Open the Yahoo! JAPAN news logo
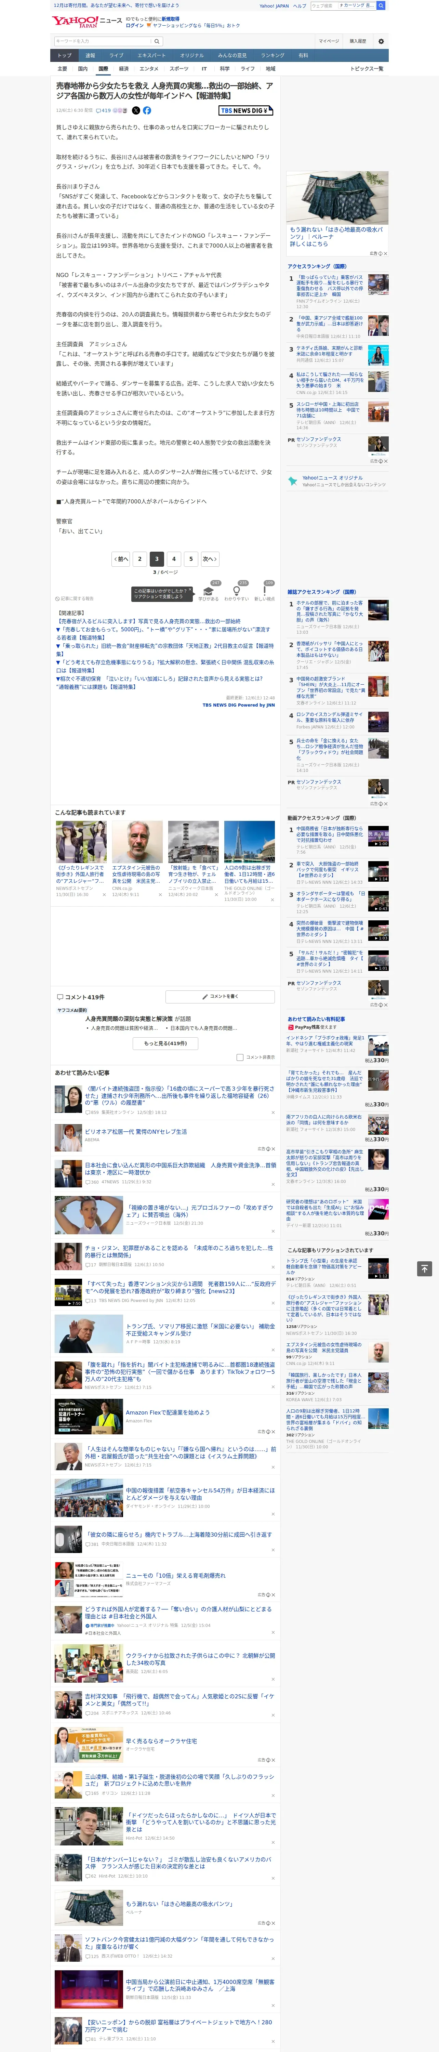 point(87,22)
